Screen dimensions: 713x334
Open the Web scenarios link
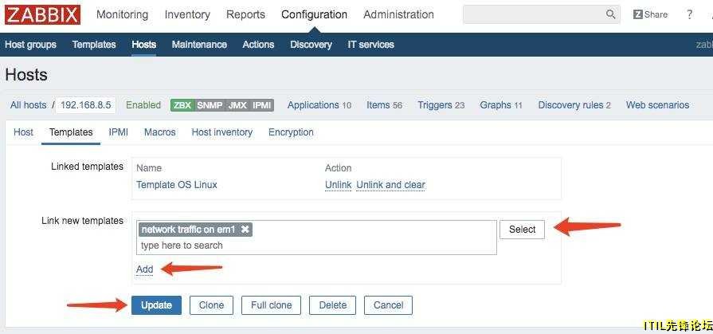pyautogui.click(x=657, y=105)
